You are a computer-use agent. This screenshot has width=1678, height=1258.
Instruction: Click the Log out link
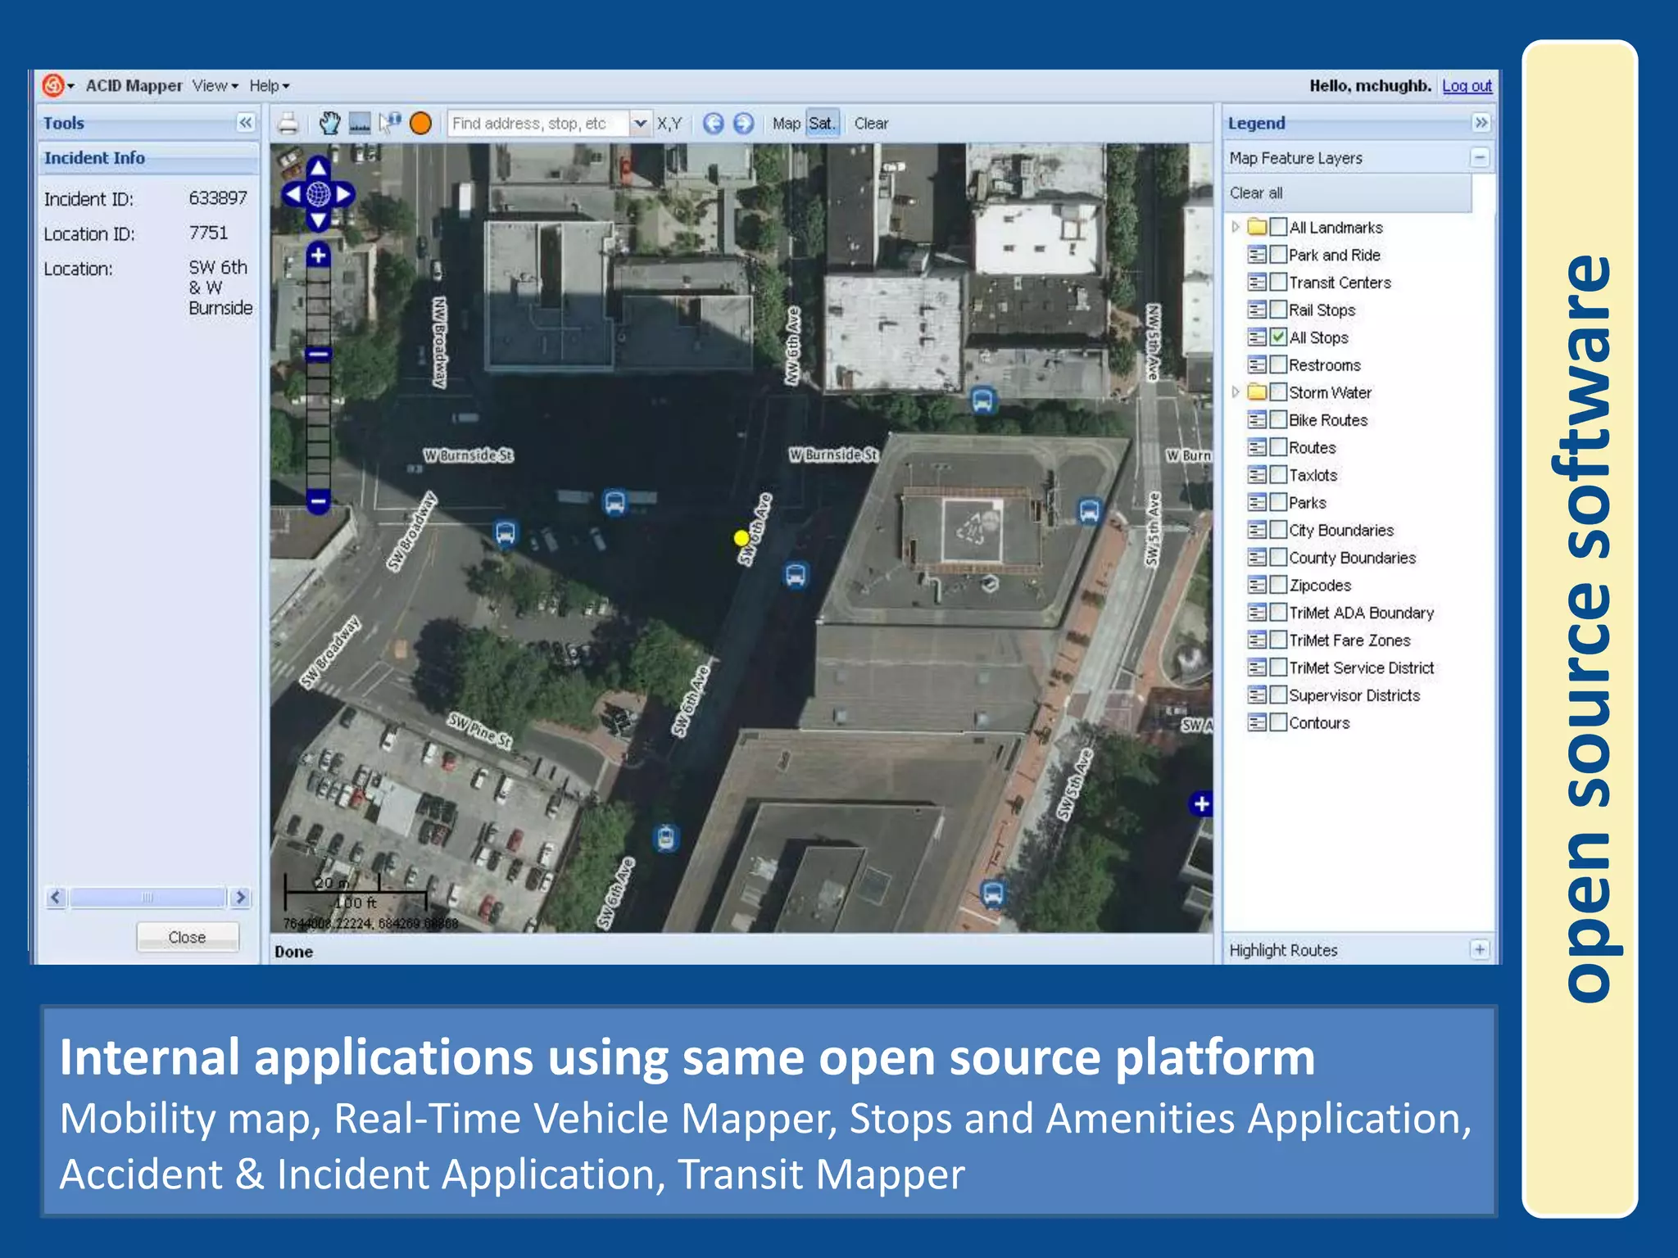tap(1467, 86)
